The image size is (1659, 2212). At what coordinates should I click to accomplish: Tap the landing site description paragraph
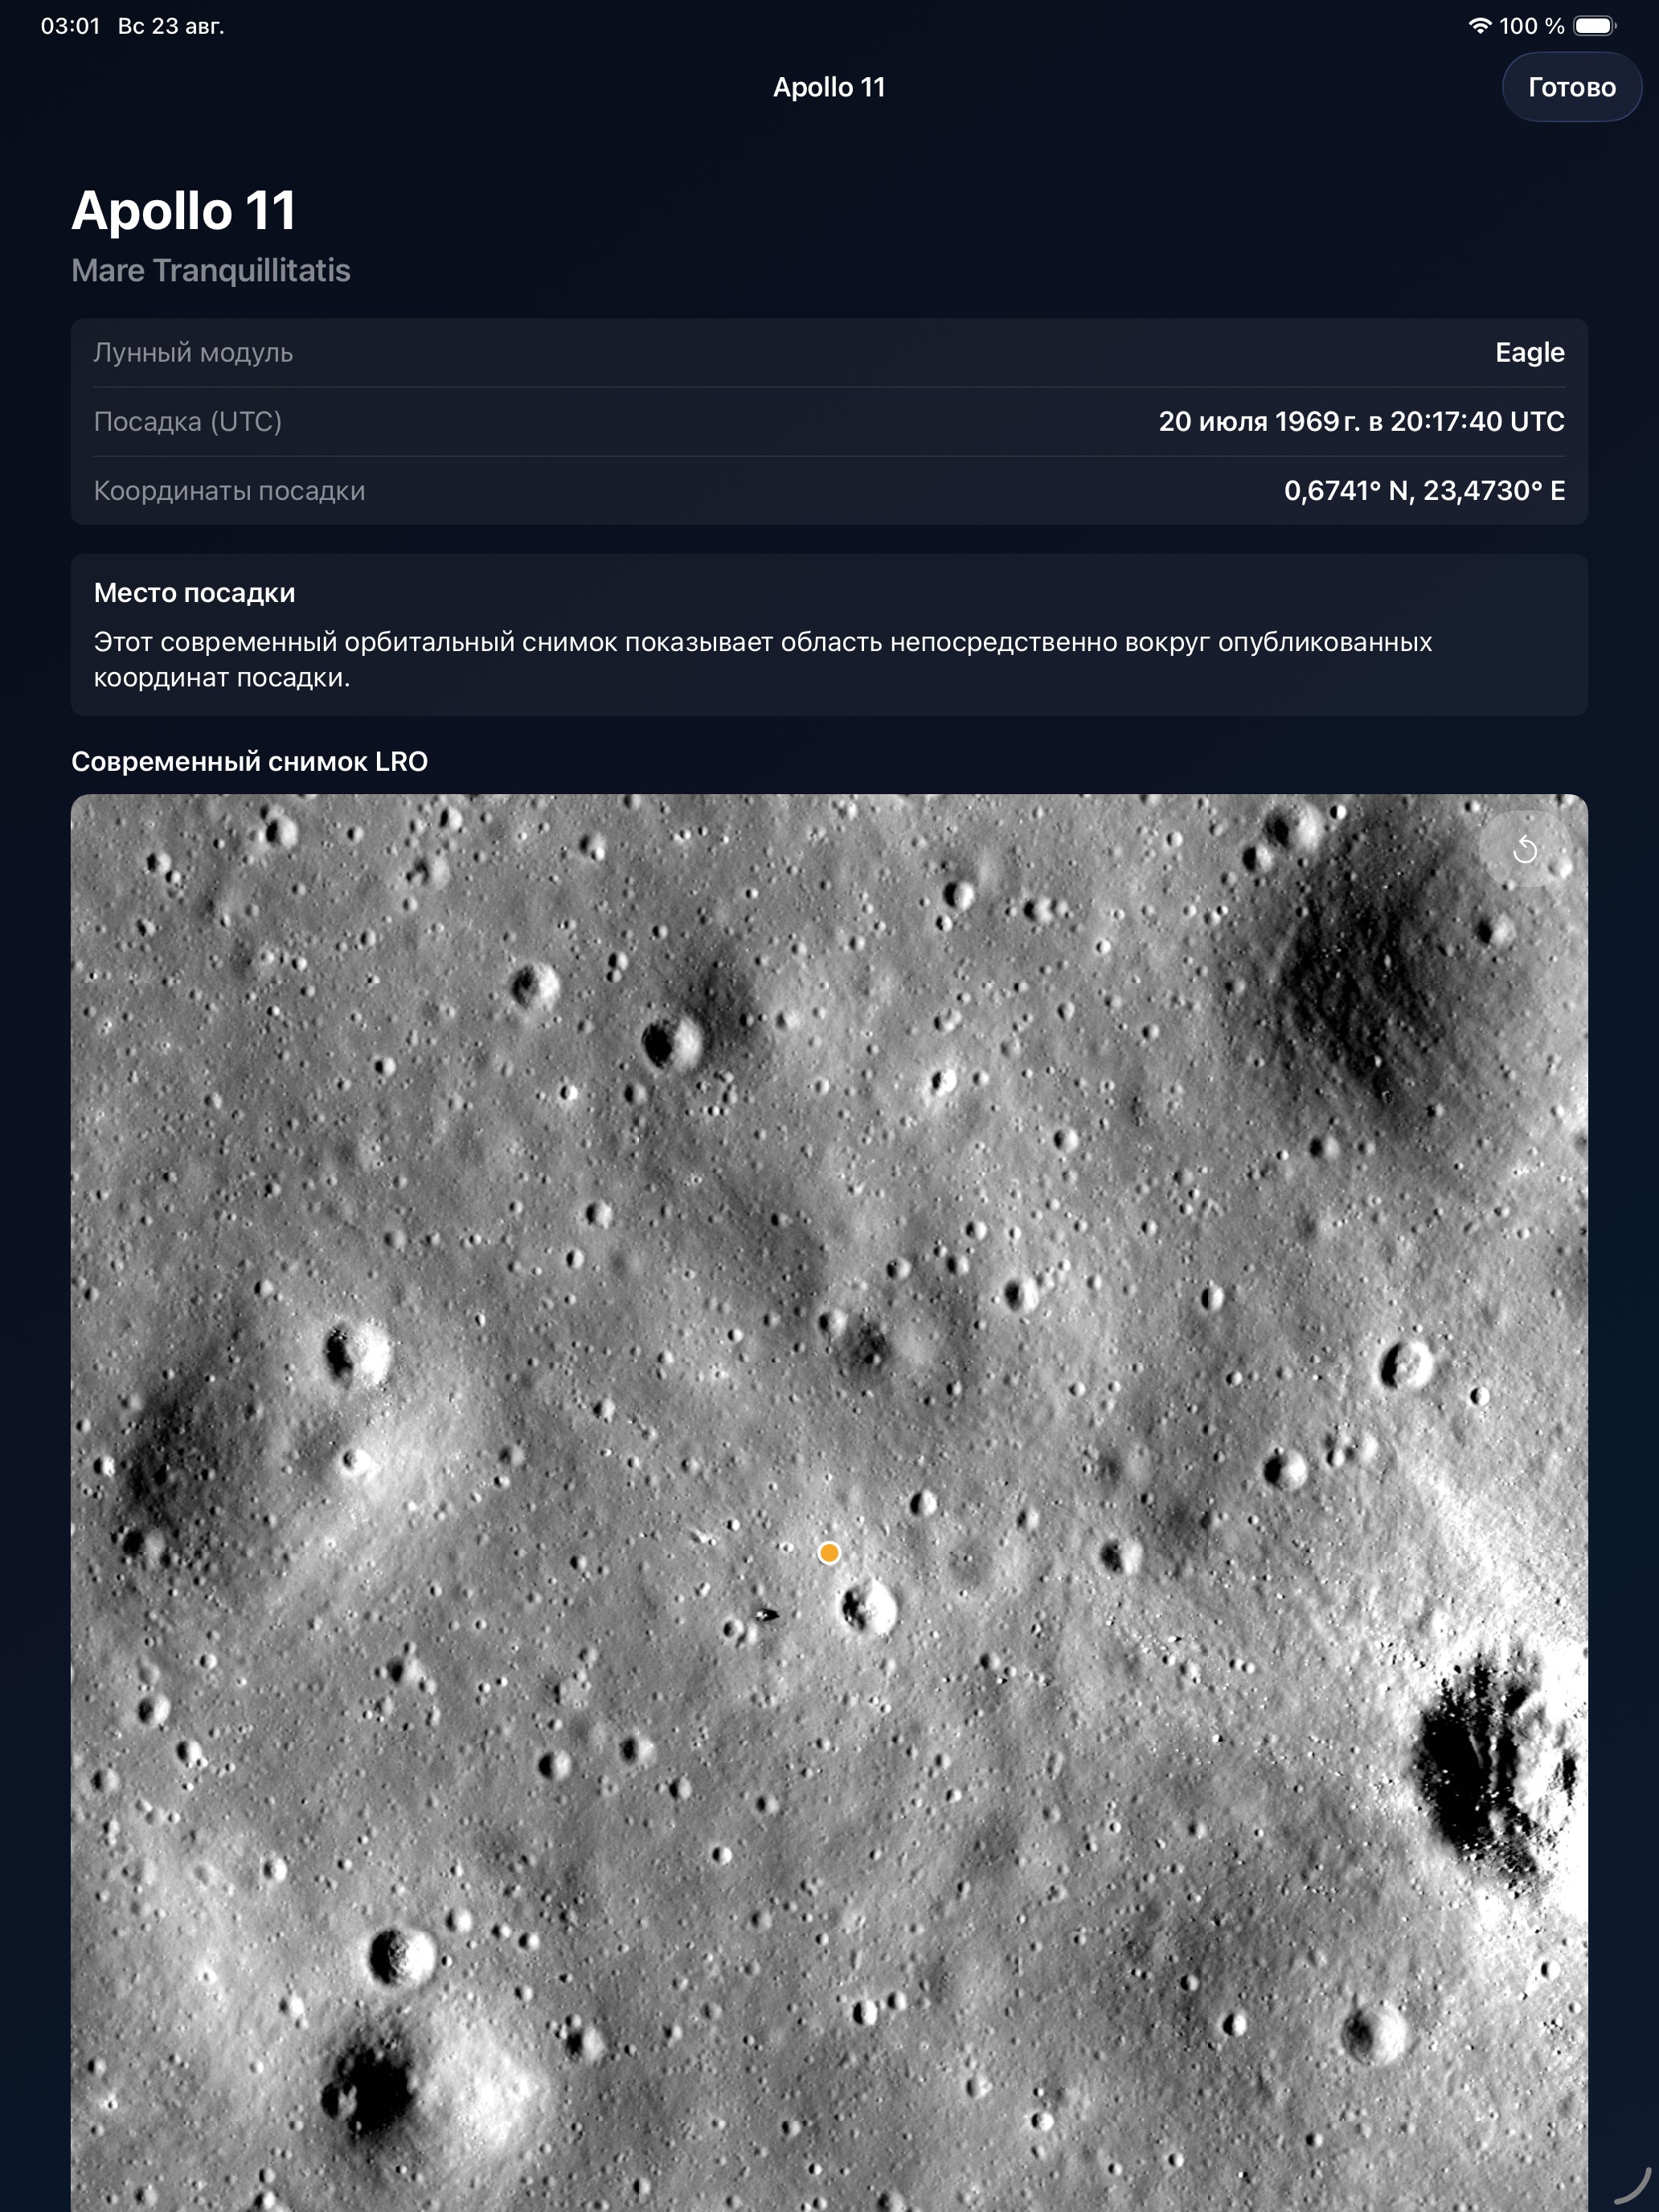coord(763,659)
